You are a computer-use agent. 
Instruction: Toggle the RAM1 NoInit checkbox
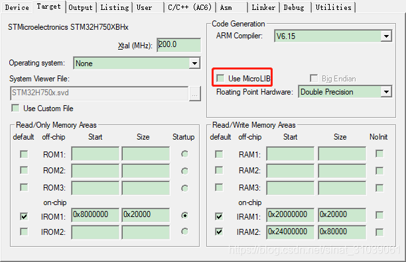379,154
